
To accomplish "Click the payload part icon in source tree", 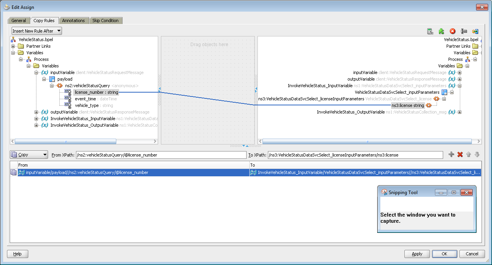I will click(52, 79).
